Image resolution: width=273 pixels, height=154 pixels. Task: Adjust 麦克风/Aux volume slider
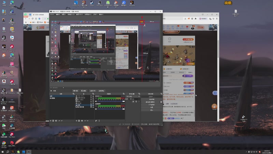111,101
